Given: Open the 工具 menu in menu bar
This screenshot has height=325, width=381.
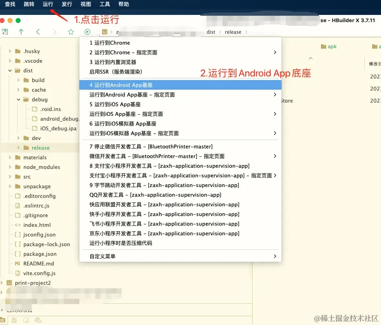Looking at the screenshot, I should 105,4.
